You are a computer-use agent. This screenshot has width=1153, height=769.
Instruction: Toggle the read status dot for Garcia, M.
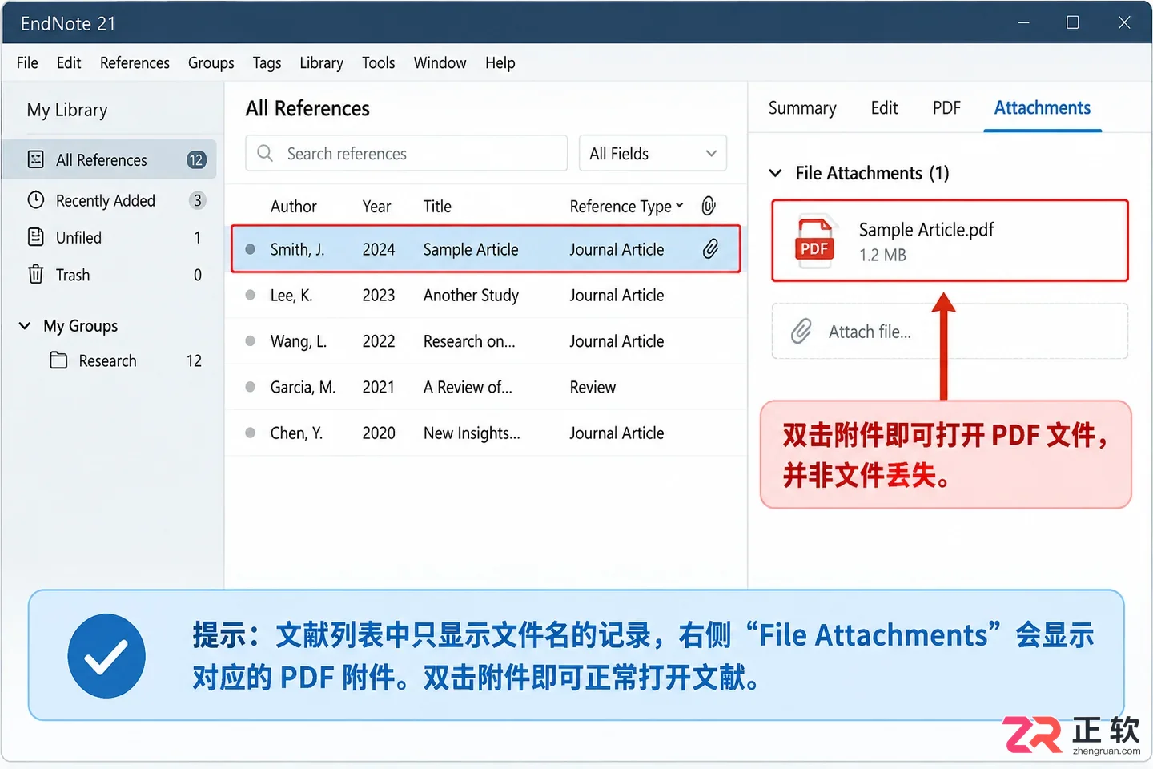[x=251, y=387]
